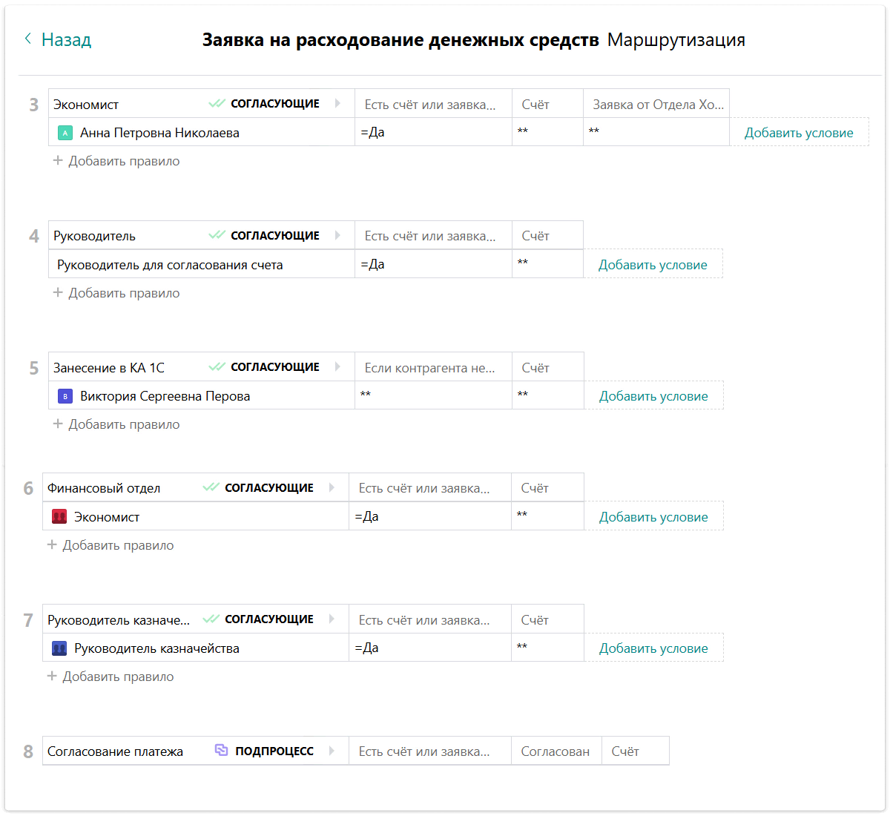Go back via the Назад link

[x=66, y=39]
